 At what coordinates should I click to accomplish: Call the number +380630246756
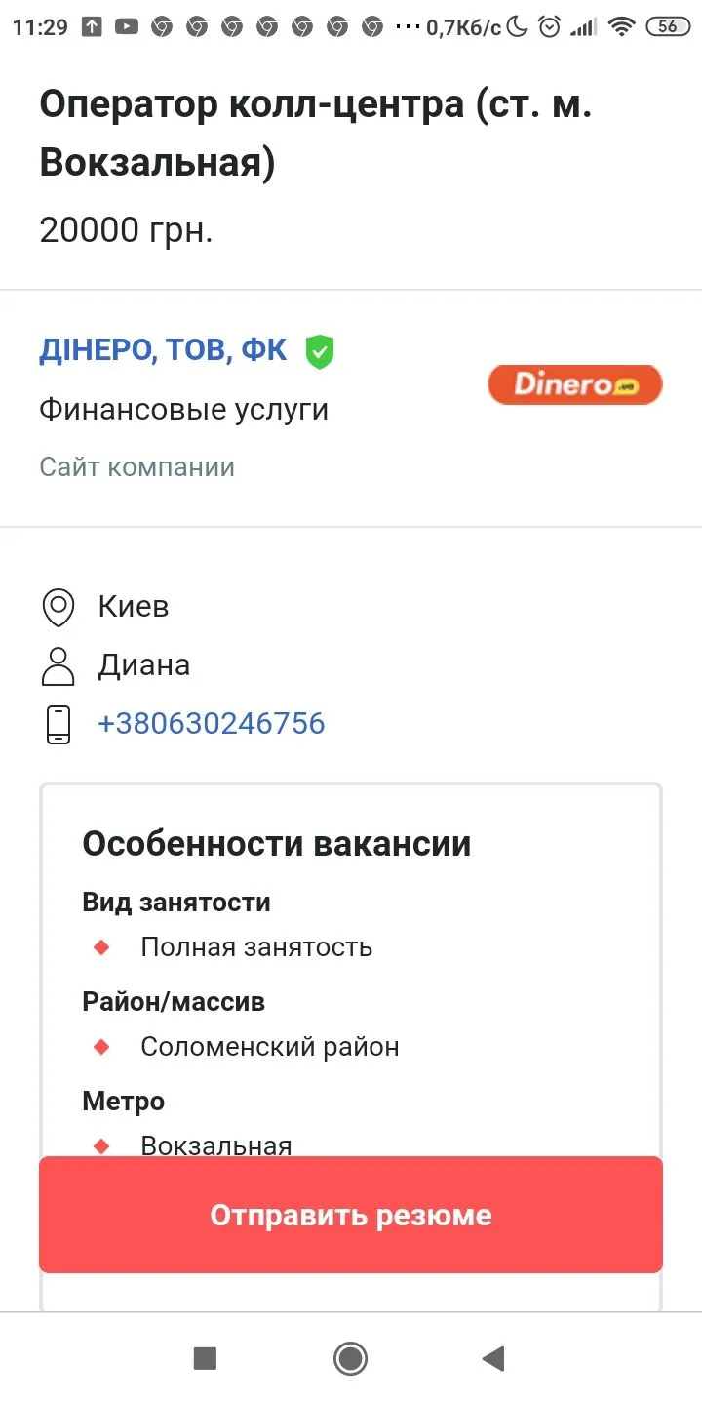(x=211, y=724)
